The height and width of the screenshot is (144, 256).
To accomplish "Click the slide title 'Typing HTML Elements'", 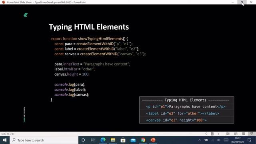I will pos(89,27).
